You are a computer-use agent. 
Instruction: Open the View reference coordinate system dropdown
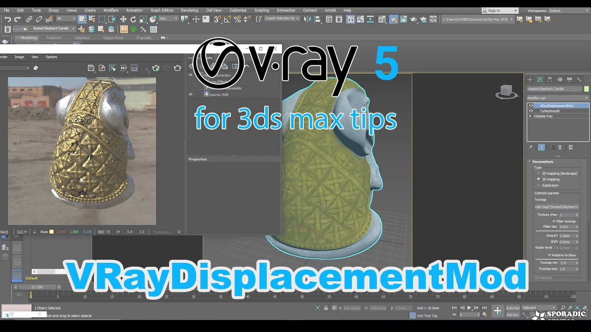168,18
